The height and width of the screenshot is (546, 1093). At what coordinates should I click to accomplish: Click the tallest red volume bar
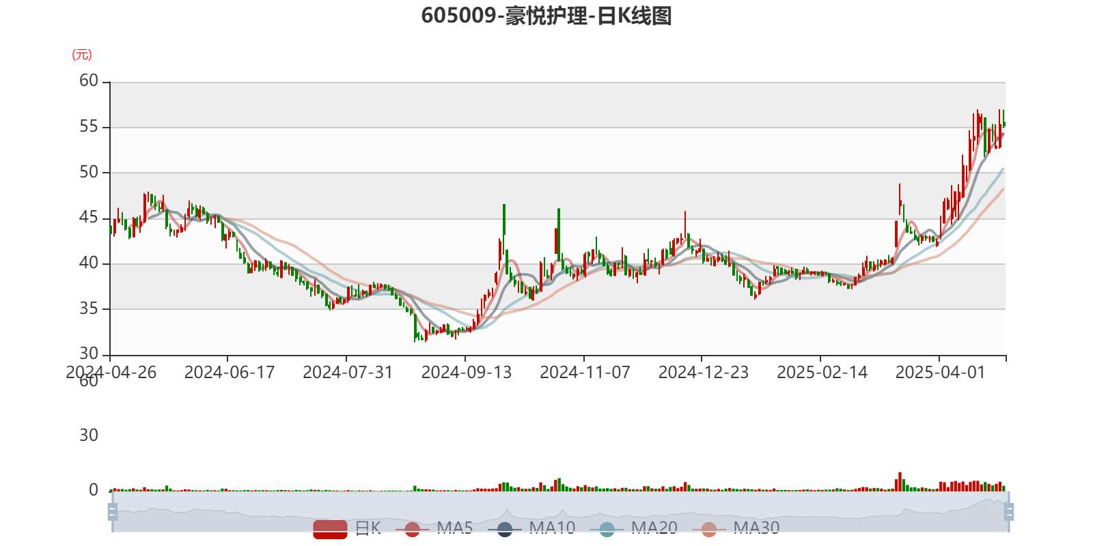(900, 481)
